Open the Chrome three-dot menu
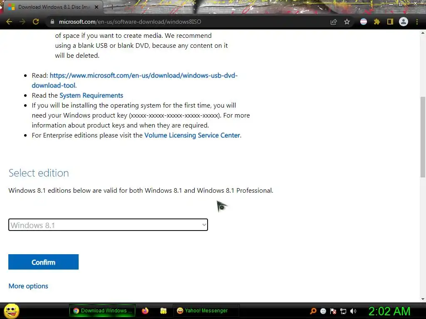This screenshot has height=319, width=426. (417, 22)
